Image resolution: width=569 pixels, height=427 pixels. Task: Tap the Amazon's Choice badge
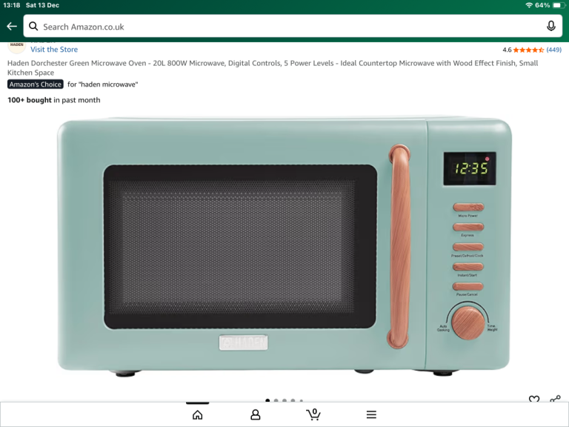click(36, 85)
